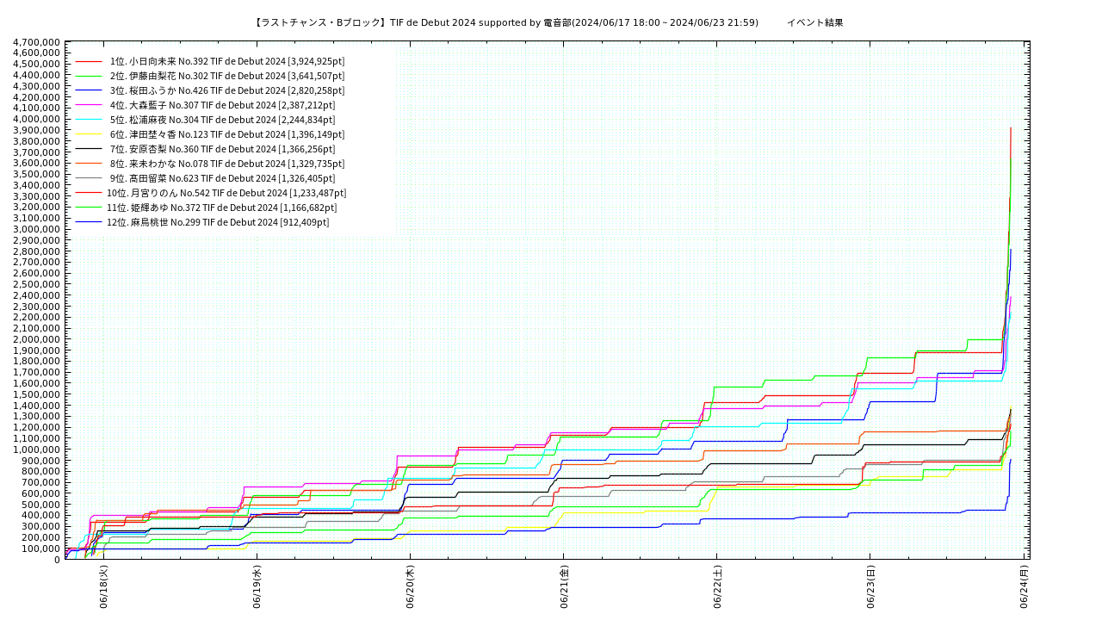Click yellow line sample beside 6位 legend

[89, 135]
